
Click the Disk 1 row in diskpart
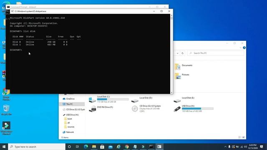(x=40, y=45)
